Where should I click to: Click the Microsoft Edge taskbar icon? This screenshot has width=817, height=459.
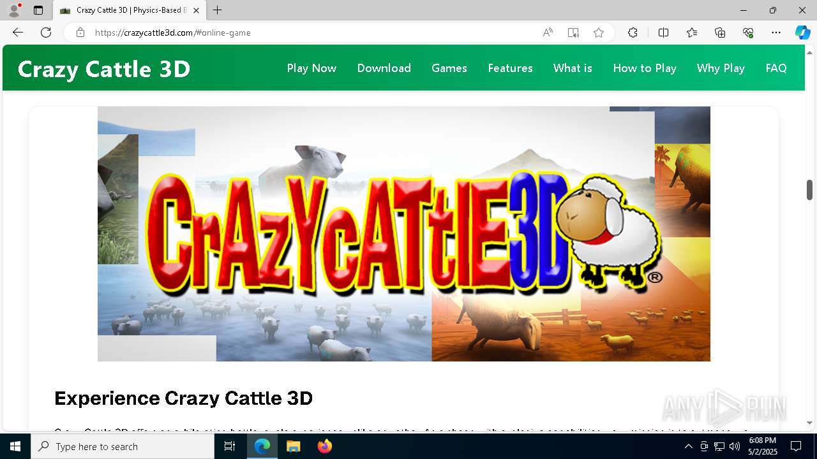point(262,446)
